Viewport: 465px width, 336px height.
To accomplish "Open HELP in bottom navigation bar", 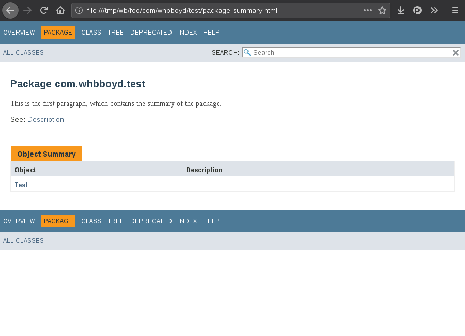I will (211, 221).
